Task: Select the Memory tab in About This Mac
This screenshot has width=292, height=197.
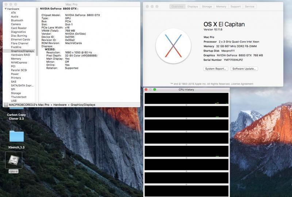Action: 221,7
